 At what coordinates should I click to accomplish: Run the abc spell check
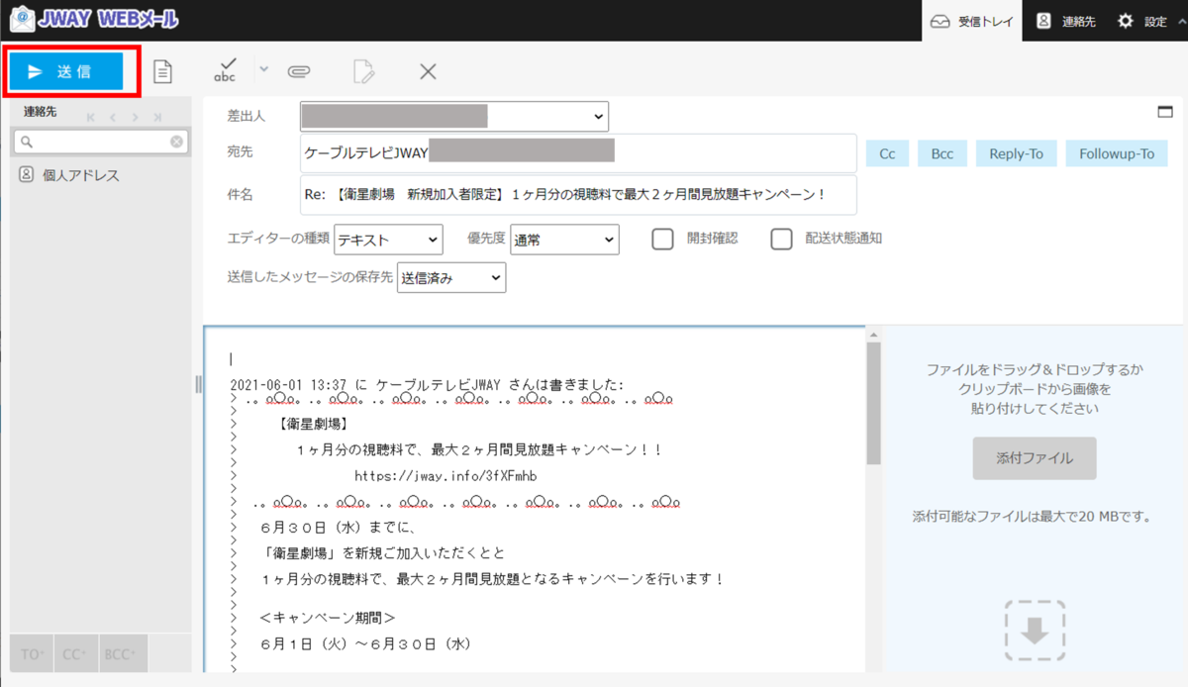[x=226, y=70]
